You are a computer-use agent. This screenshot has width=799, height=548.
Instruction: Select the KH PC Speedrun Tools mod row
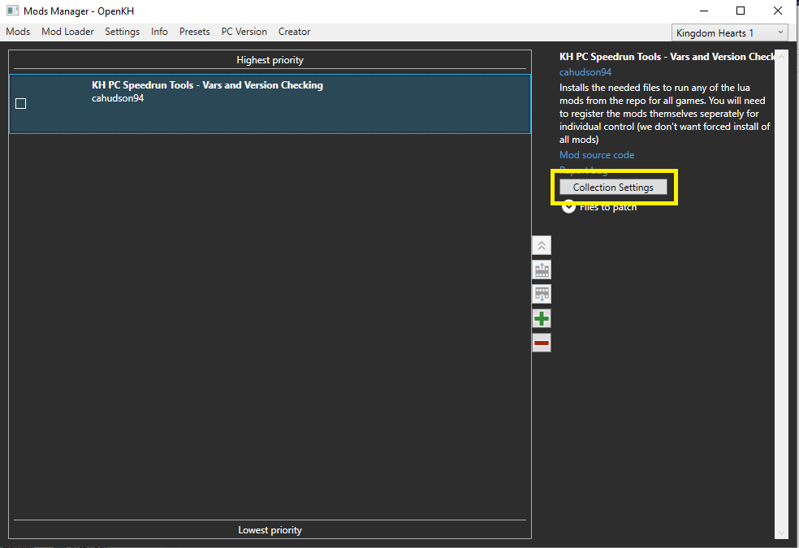coord(270,104)
